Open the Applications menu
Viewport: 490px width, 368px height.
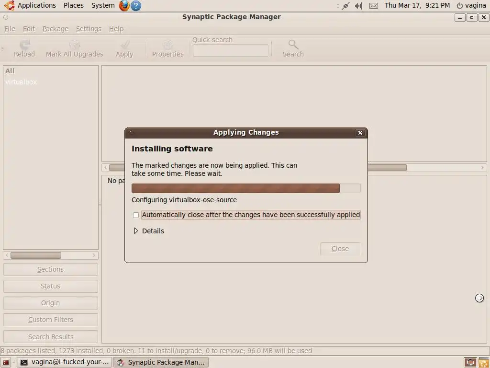[x=36, y=5]
